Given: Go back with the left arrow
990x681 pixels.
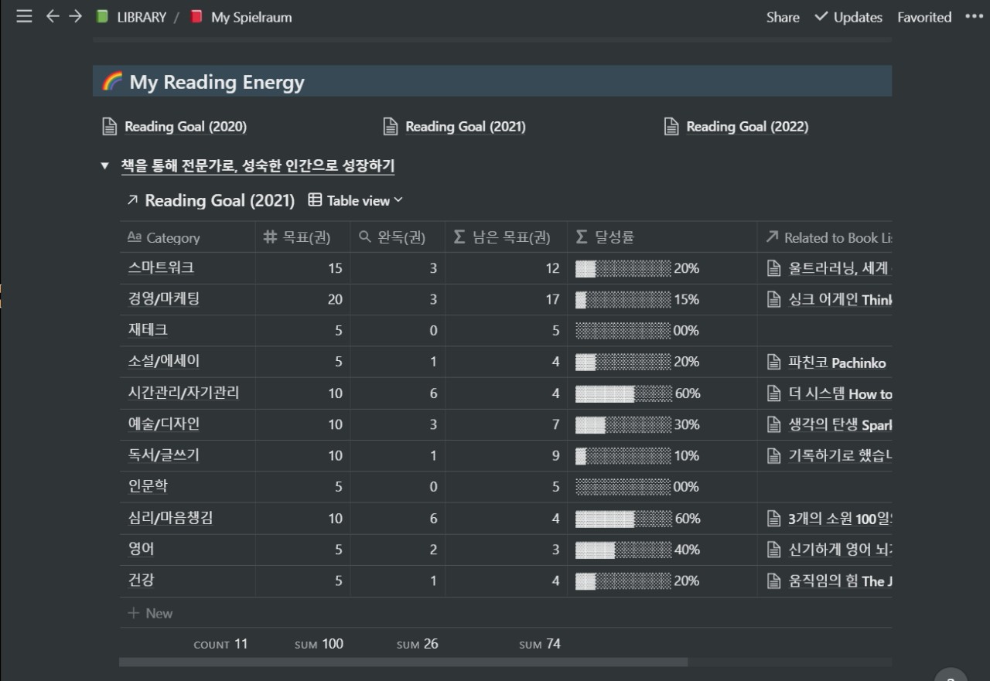Looking at the screenshot, I should click(x=53, y=16).
